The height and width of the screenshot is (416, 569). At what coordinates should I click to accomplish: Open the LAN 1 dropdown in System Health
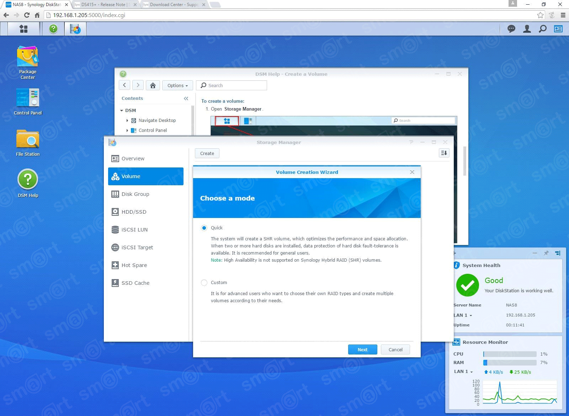point(463,315)
